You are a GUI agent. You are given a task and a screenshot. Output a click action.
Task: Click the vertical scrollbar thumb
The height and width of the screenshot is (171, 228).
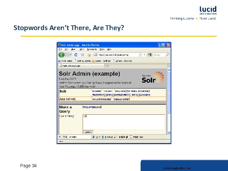(169, 92)
